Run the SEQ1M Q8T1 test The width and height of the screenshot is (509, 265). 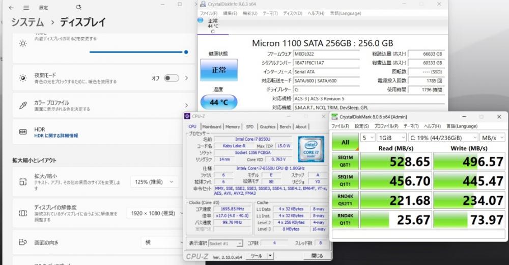(x=345, y=161)
